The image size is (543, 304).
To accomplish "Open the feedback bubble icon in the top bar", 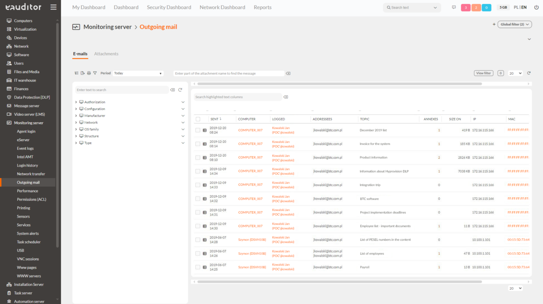I will coord(454,7).
